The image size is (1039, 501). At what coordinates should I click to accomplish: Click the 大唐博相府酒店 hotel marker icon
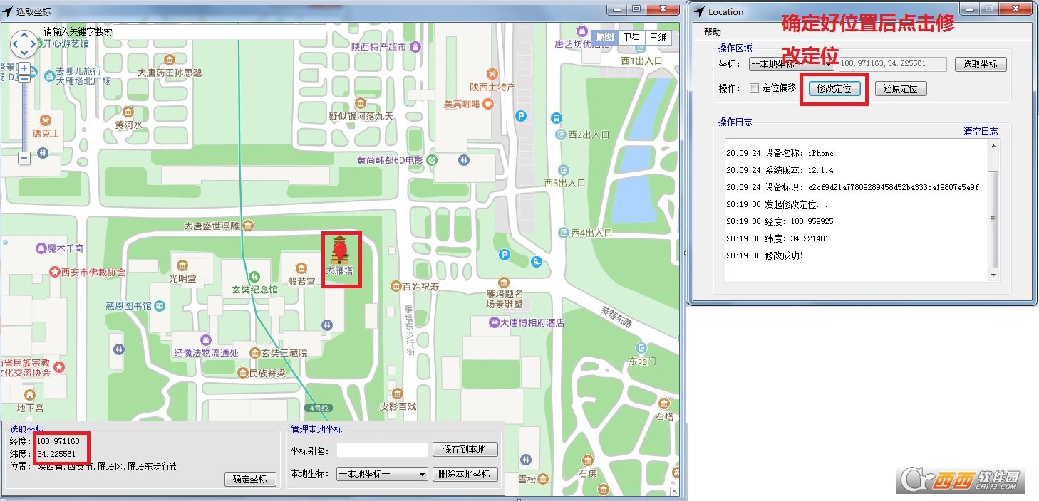[x=494, y=322]
